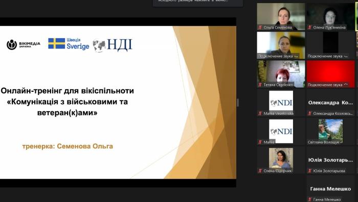
Task: Click slide text 'тренерка: Семенова Ольга'
Action: pos(68,146)
